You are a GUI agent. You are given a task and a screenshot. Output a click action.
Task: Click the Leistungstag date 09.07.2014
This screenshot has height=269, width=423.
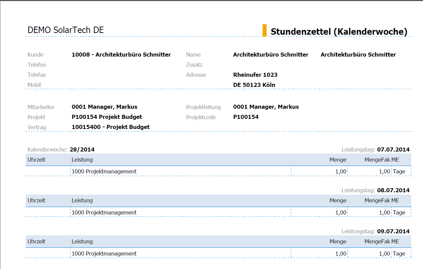pos(393,231)
